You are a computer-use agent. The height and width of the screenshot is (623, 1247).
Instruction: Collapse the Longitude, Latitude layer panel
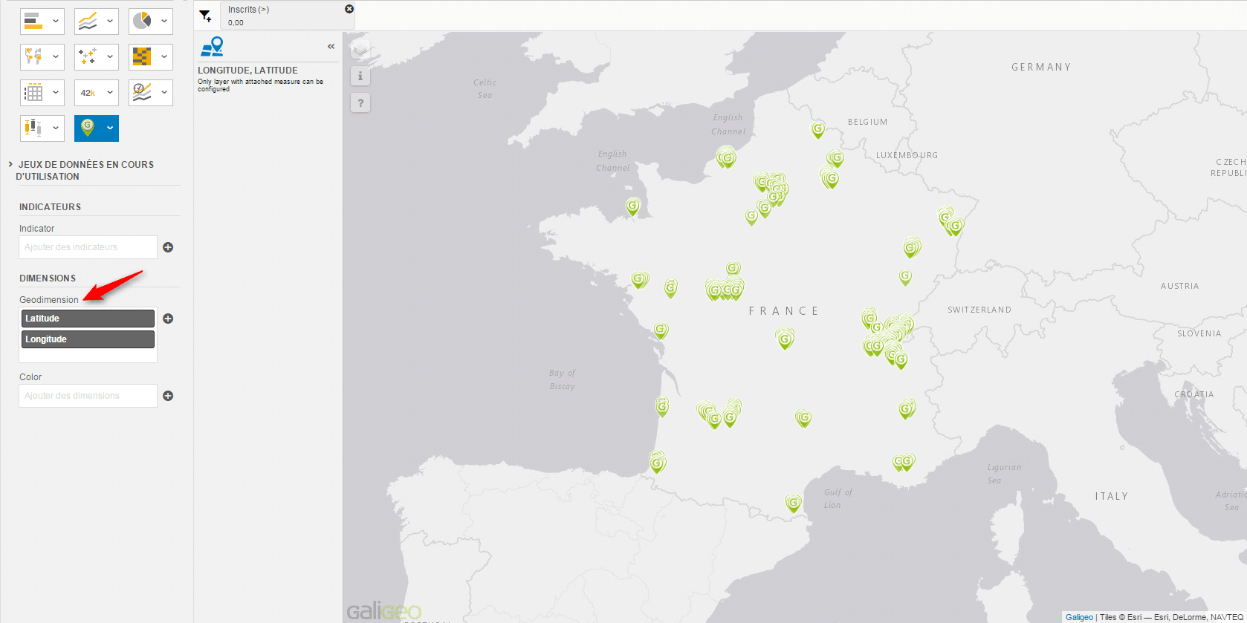[331, 47]
